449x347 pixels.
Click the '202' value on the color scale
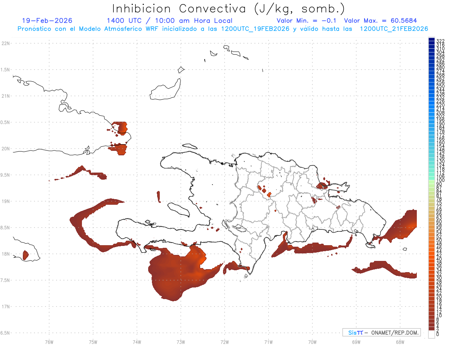440,116
